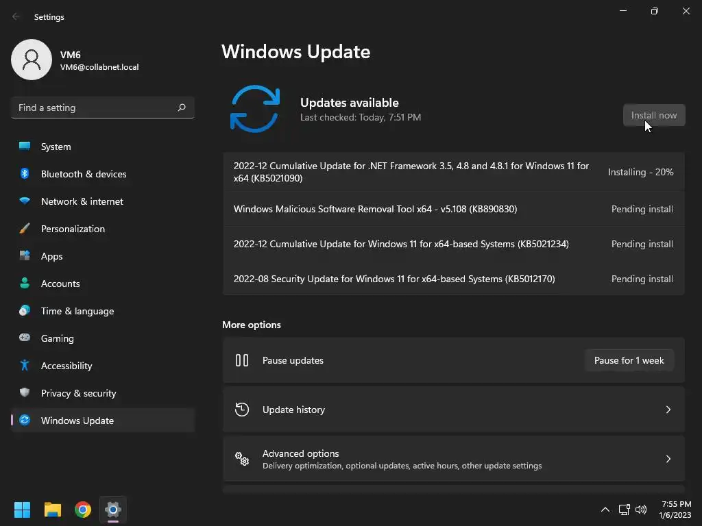Click the Accounts person icon
702x526 pixels.
pos(25,283)
